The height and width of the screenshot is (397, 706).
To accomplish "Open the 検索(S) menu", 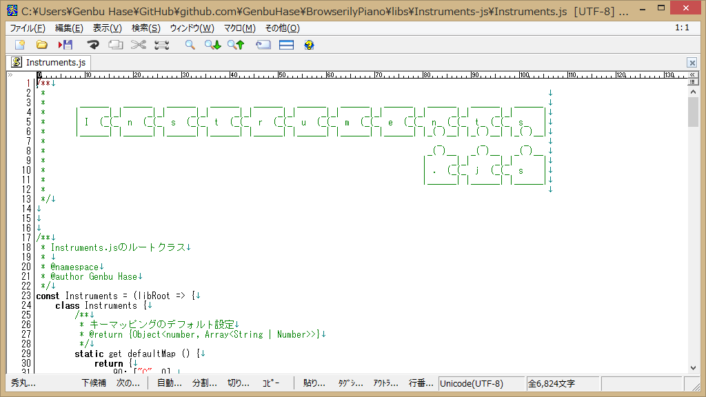I will tap(145, 28).
